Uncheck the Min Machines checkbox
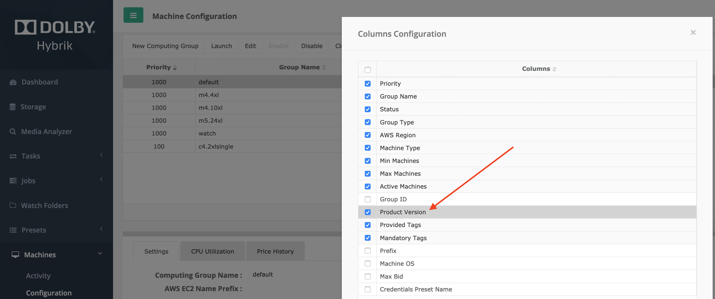The height and width of the screenshot is (299, 715). (368, 161)
